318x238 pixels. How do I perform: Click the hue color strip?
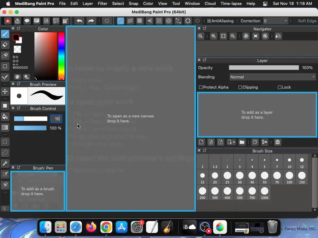point(61,56)
